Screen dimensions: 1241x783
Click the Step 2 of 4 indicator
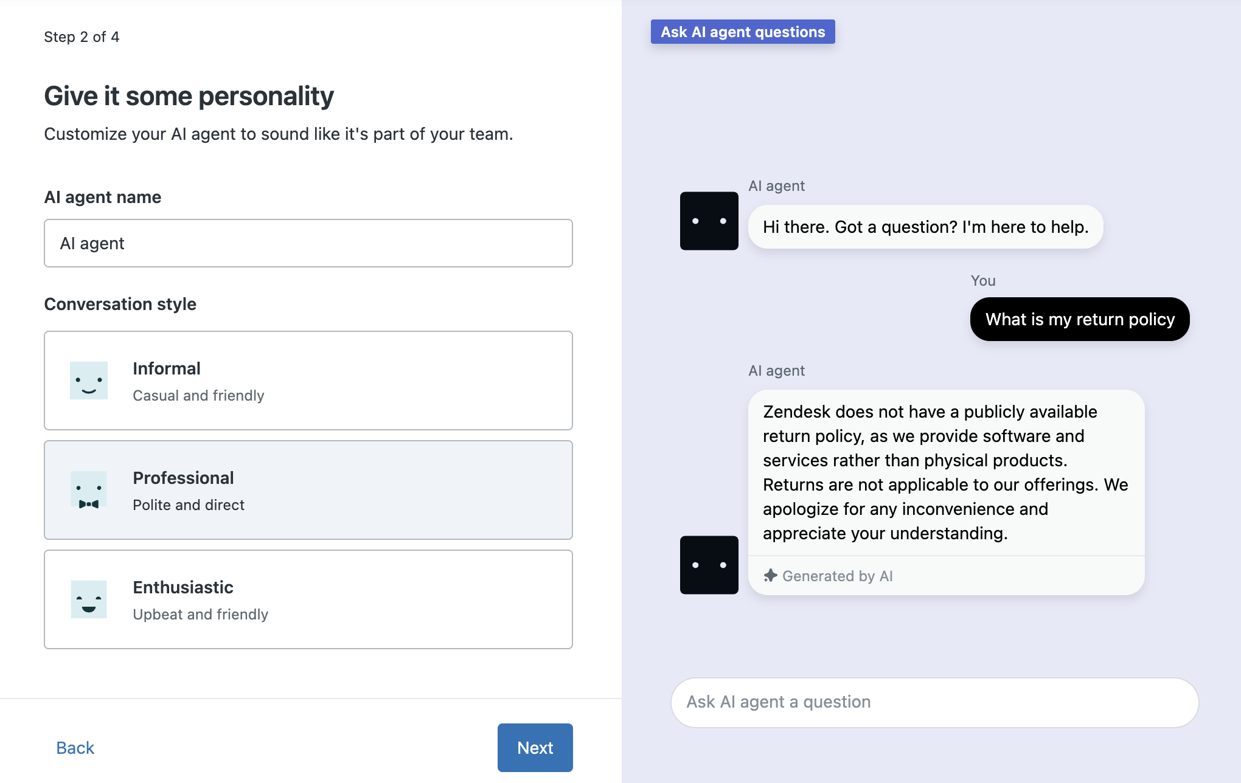pos(82,37)
